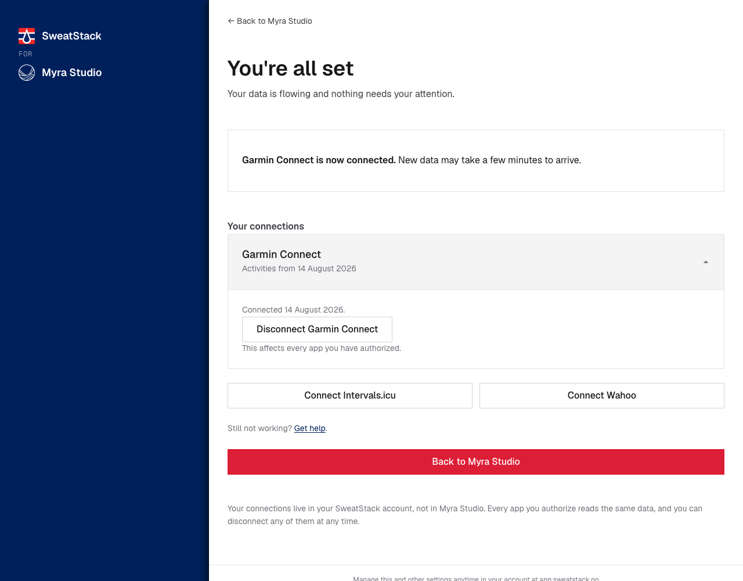Viewport: 743px width, 581px height.
Task: Click the red Back to Myra Studio button
Action: [x=476, y=462]
